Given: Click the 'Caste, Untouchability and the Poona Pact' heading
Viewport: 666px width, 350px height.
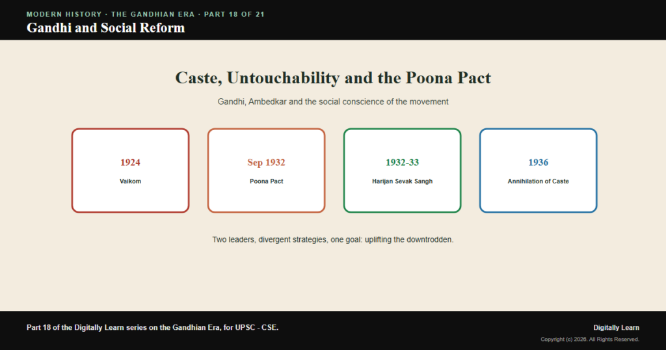Looking at the screenshot, I should click(333, 77).
